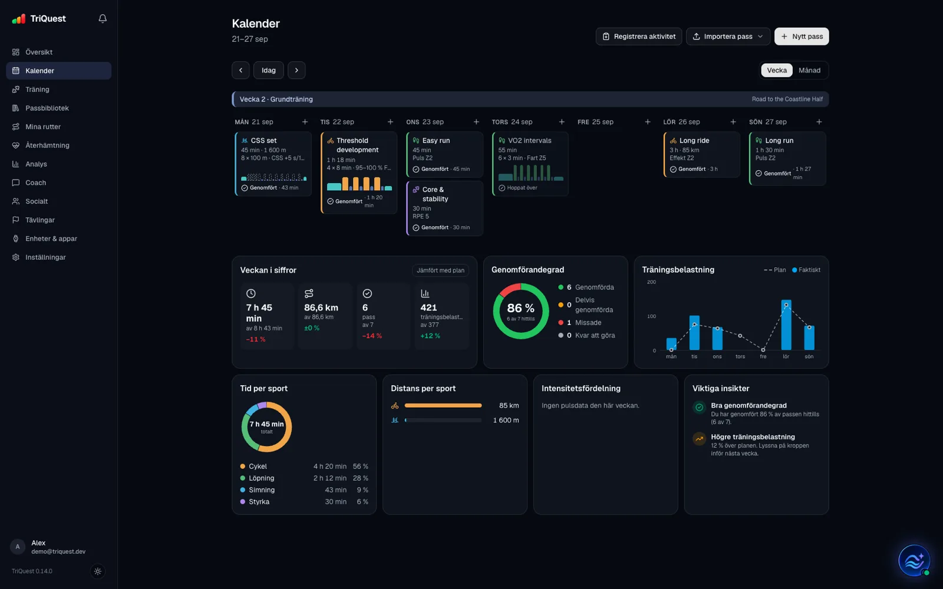The image size is (943, 589).
Task: Open the notifications bell
Action: (x=103, y=19)
